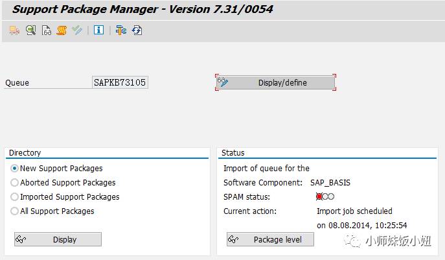The image size is (445, 260).
Task: Click the 'Queue' field label
Action: tap(17, 83)
